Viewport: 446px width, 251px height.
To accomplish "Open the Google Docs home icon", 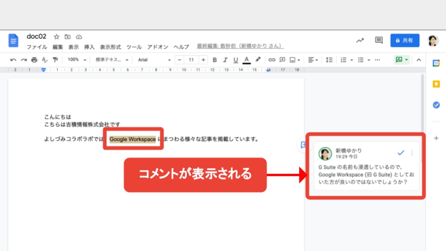I will coord(13,41).
